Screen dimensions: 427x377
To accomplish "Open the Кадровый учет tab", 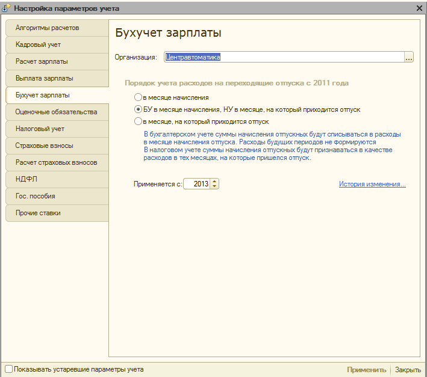I will tap(56, 44).
